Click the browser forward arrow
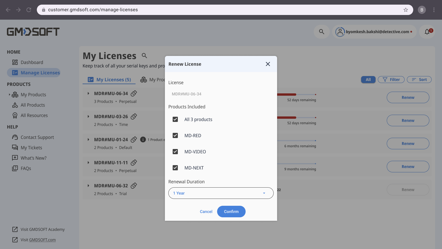This screenshot has width=442, height=249. [18, 10]
